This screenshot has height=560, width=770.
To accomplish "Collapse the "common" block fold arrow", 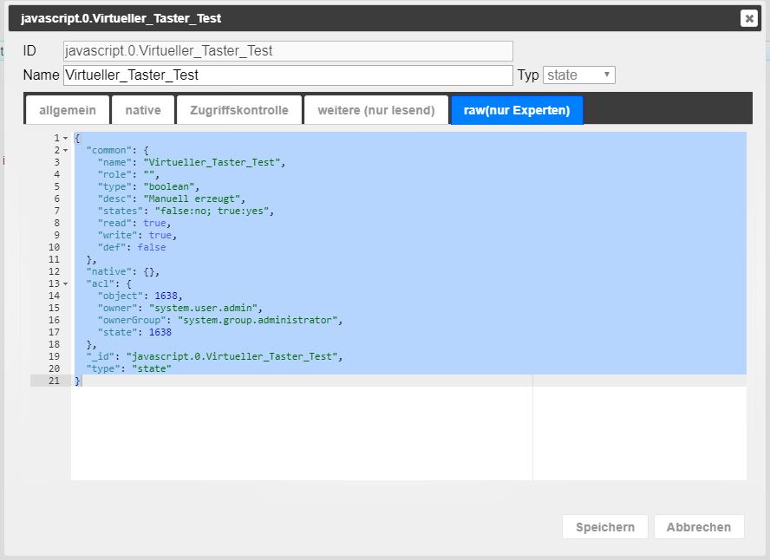I will point(65,150).
